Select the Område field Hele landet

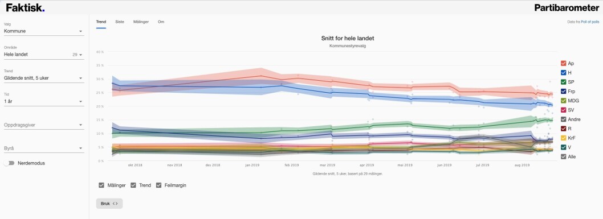click(44, 55)
